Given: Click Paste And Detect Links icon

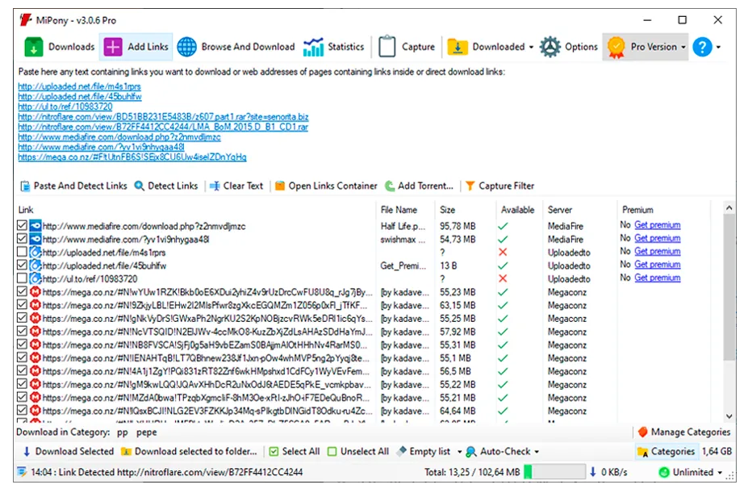Looking at the screenshot, I should point(25,186).
